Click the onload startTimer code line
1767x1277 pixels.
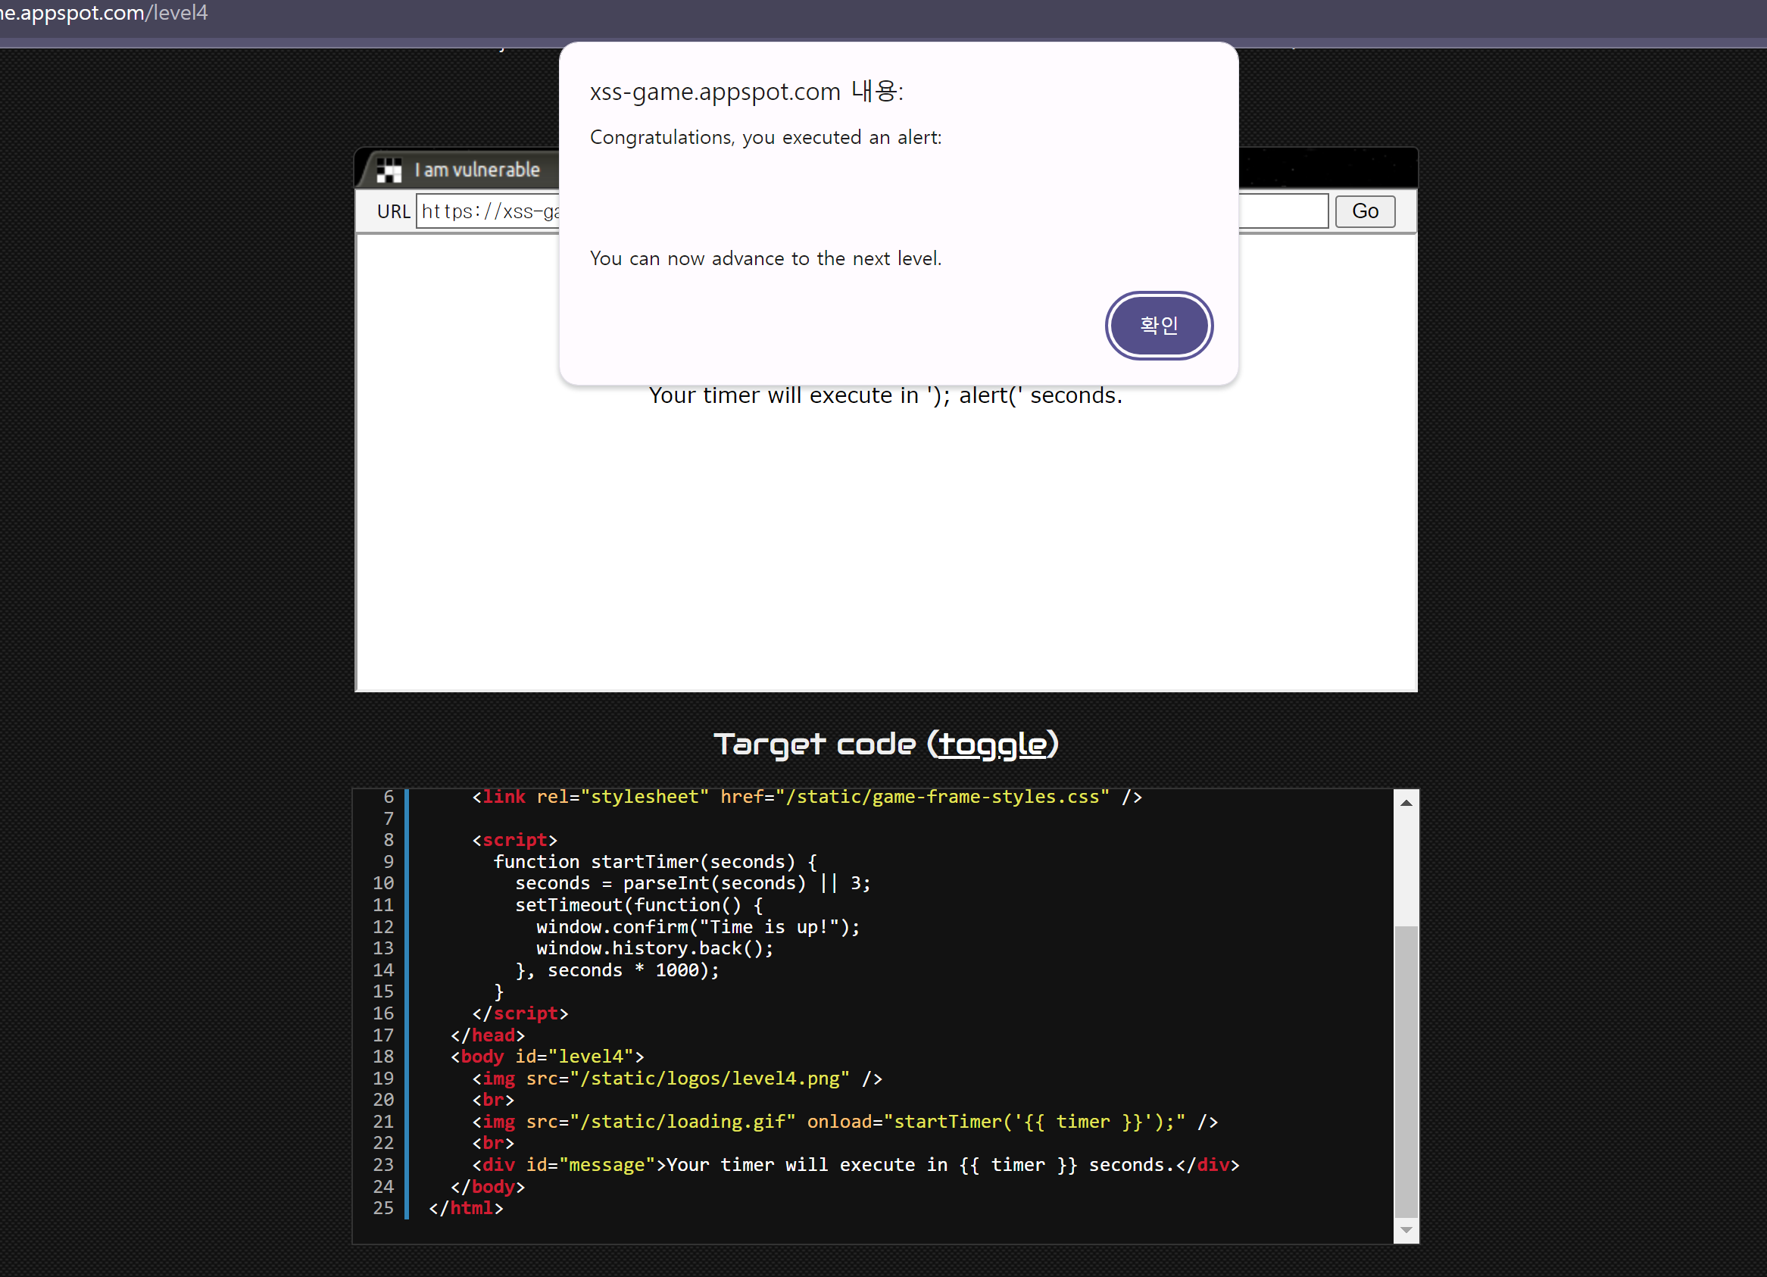pos(844,1121)
